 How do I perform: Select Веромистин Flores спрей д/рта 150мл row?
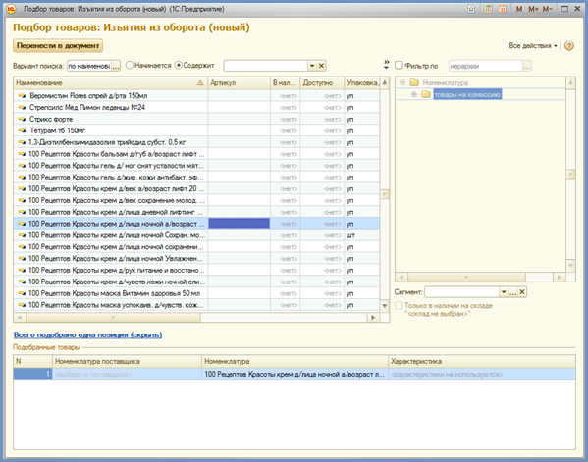coord(196,96)
